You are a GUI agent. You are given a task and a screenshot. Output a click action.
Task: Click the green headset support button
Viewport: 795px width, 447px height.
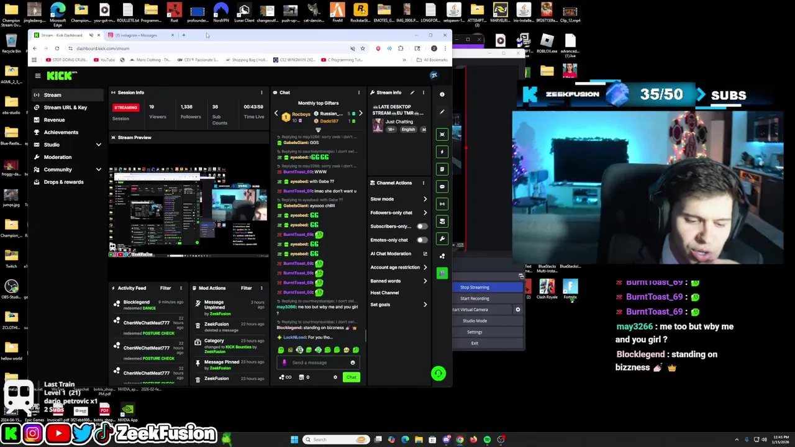click(x=438, y=373)
